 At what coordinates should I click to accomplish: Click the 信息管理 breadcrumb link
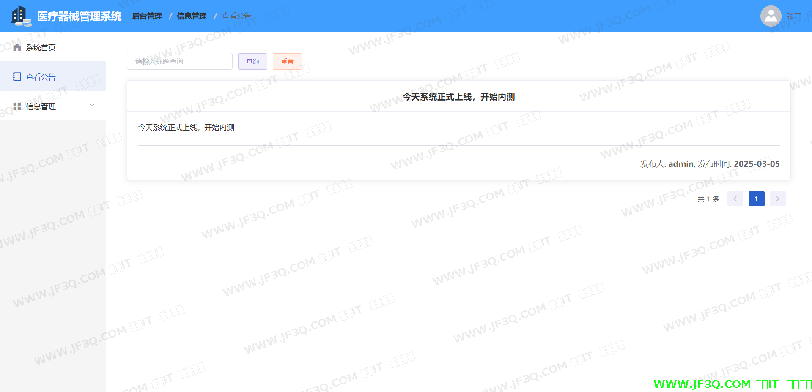click(192, 16)
